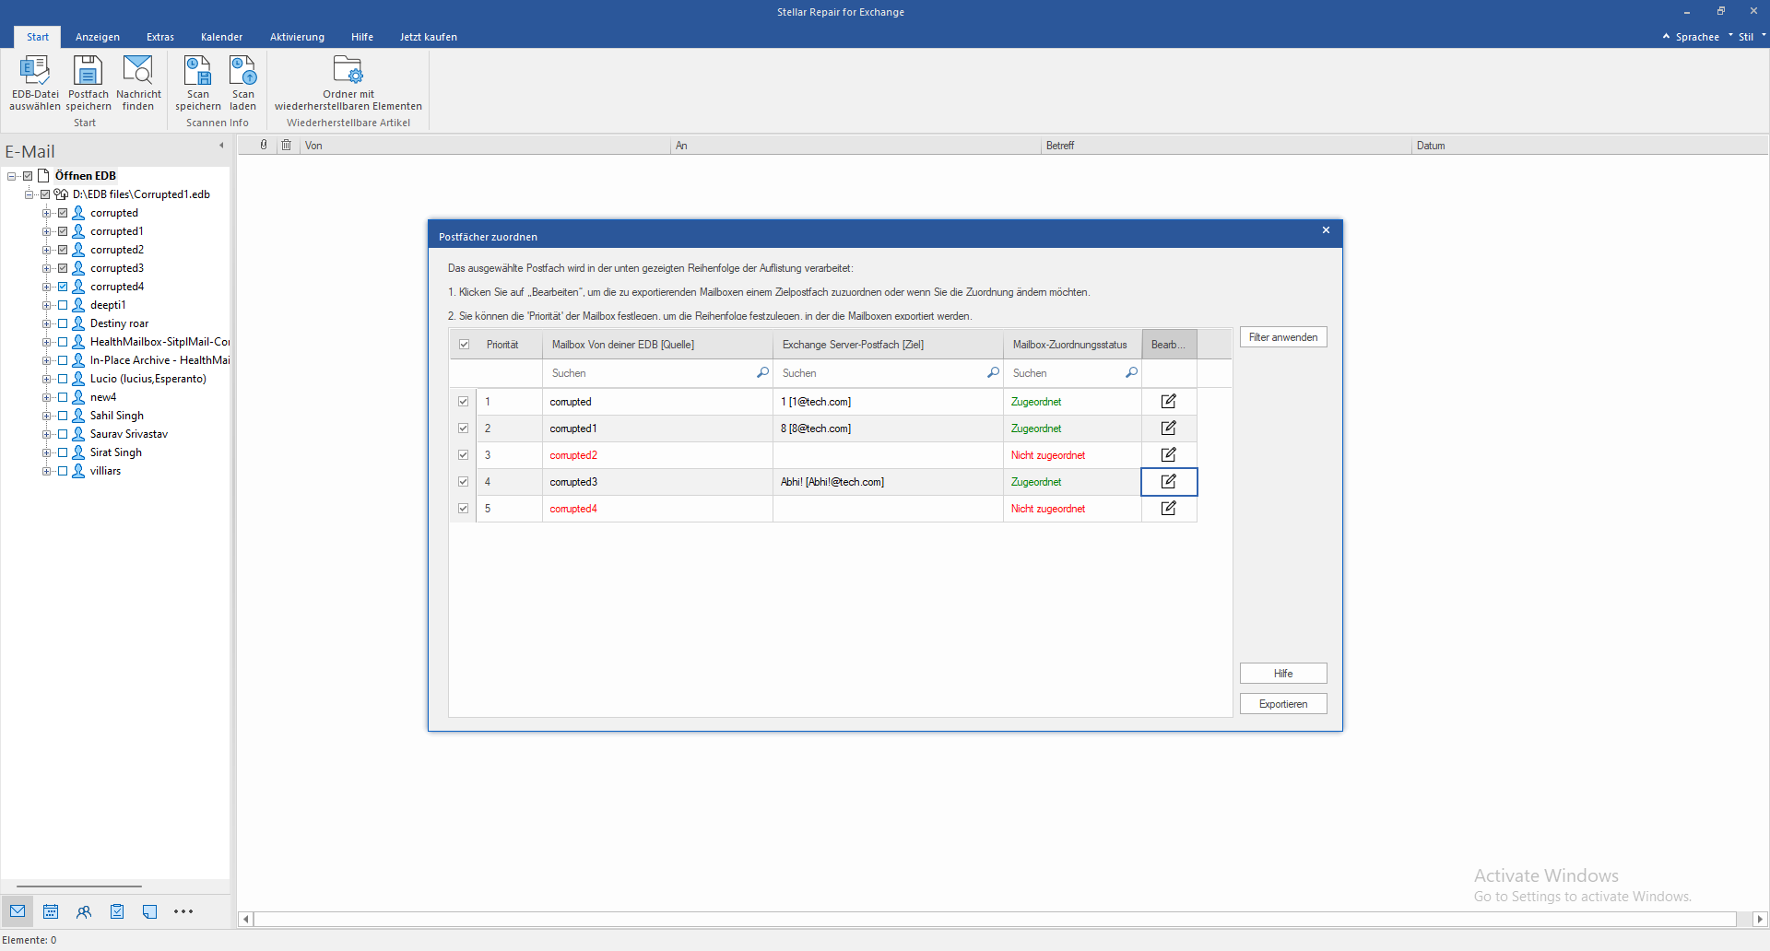The width and height of the screenshot is (1770, 951).
Task: Click trash column header icon
Action: click(x=287, y=145)
